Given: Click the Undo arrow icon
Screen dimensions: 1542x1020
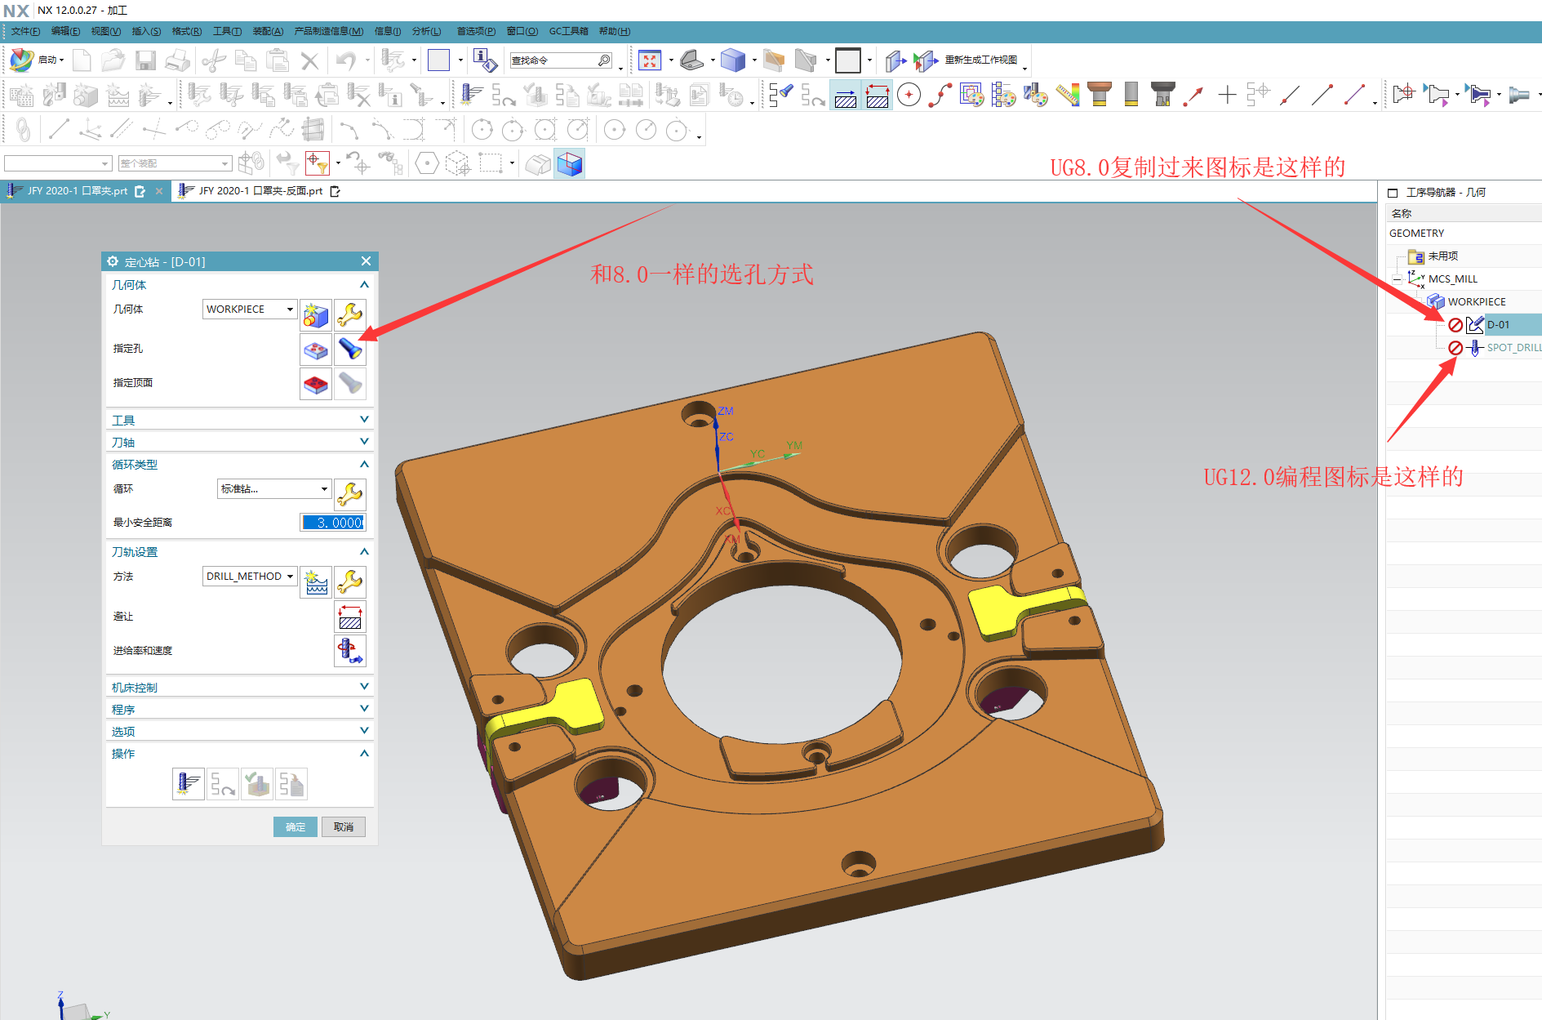Looking at the screenshot, I should [x=347, y=60].
